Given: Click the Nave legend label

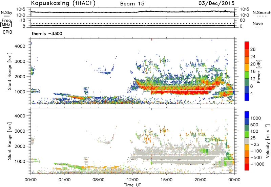Looking at the screenshot, I should click(258, 23).
